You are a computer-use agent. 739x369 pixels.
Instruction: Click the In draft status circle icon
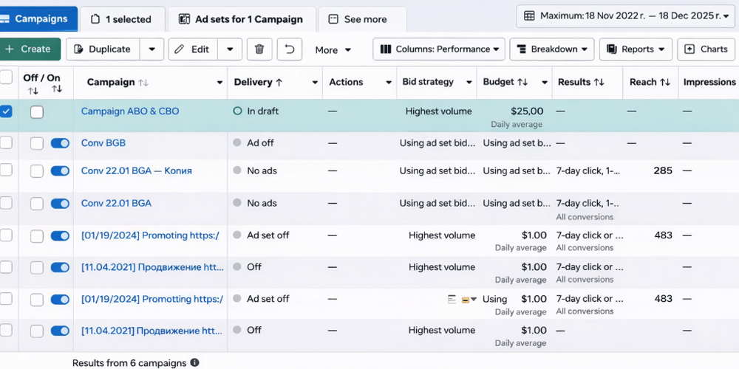[237, 111]
